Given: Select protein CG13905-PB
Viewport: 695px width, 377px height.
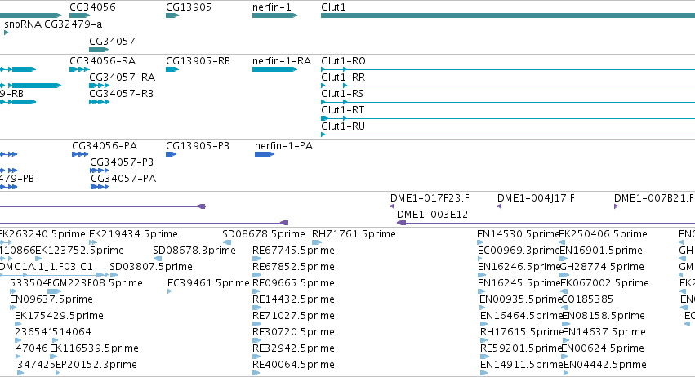Looking at the screenshot, I should point(198,146).
